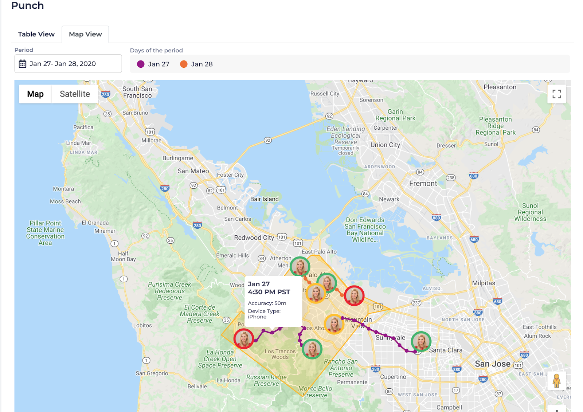Switch the map to Satellite imagery

coord(75,94)
